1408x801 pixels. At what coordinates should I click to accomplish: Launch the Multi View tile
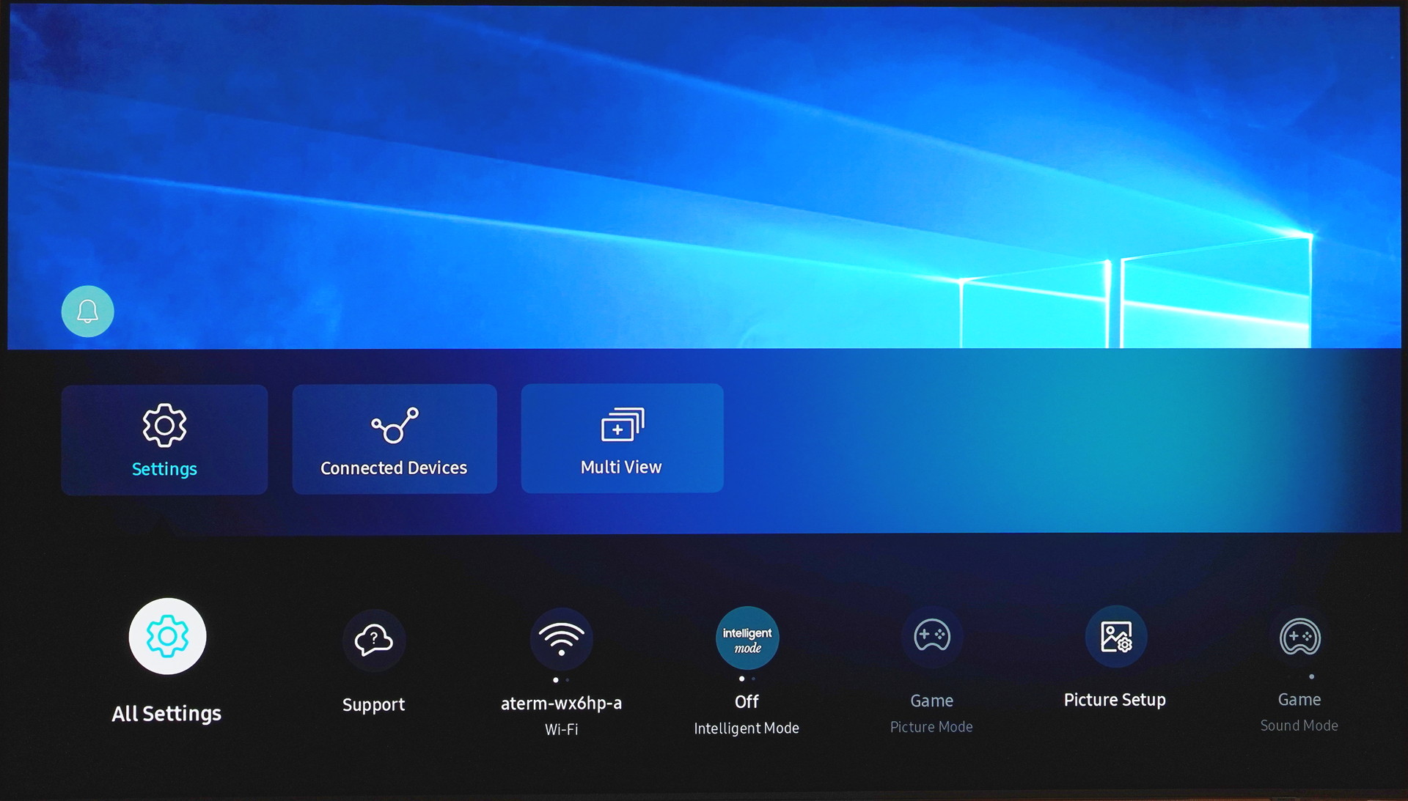pyautogui.click(x=622, y=438)
